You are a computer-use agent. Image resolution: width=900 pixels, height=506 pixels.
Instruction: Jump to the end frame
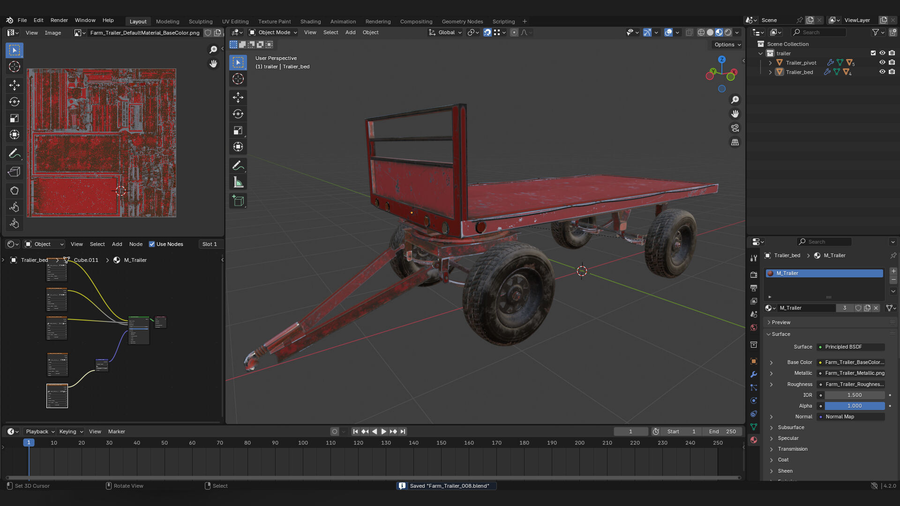click(403, 432)
